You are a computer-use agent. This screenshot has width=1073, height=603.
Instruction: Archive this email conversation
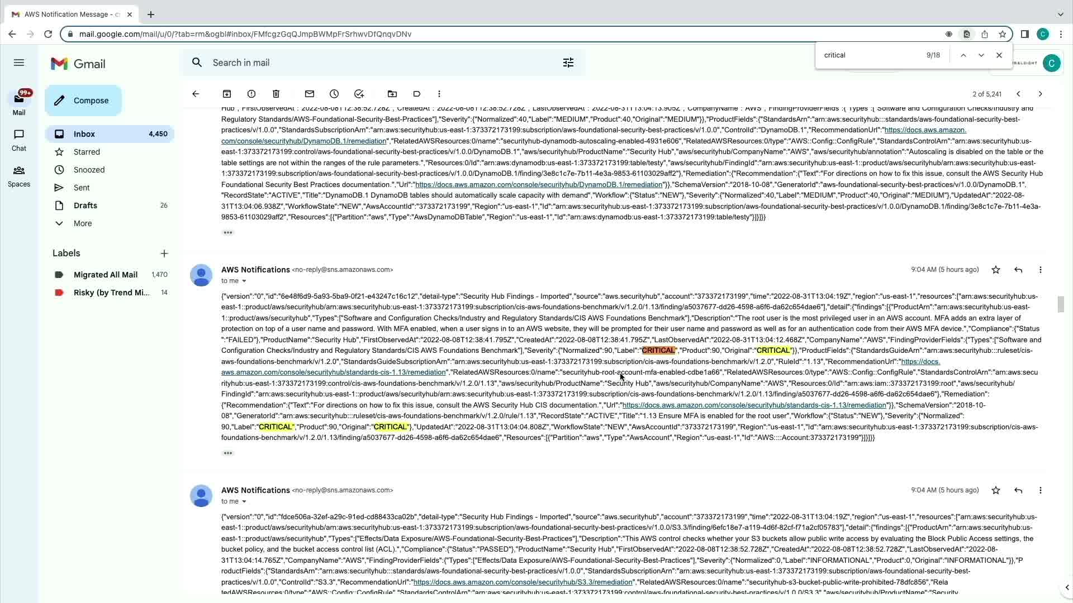coord(227,94)
